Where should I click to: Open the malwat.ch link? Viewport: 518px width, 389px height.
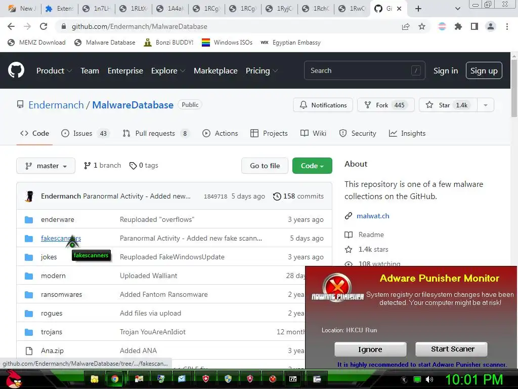373,216
